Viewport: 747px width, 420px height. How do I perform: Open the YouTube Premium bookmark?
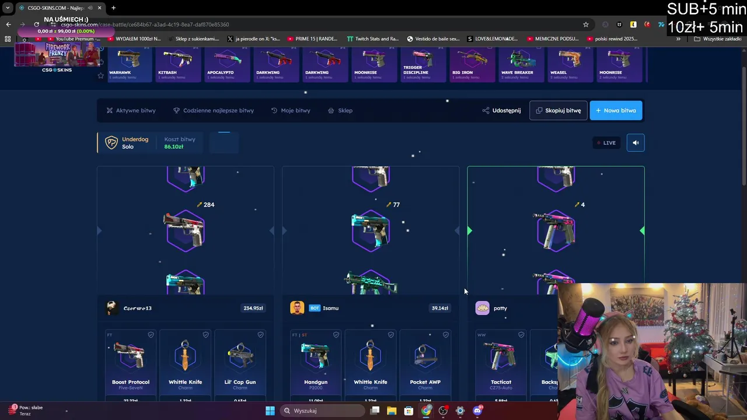tap(74, 39)
